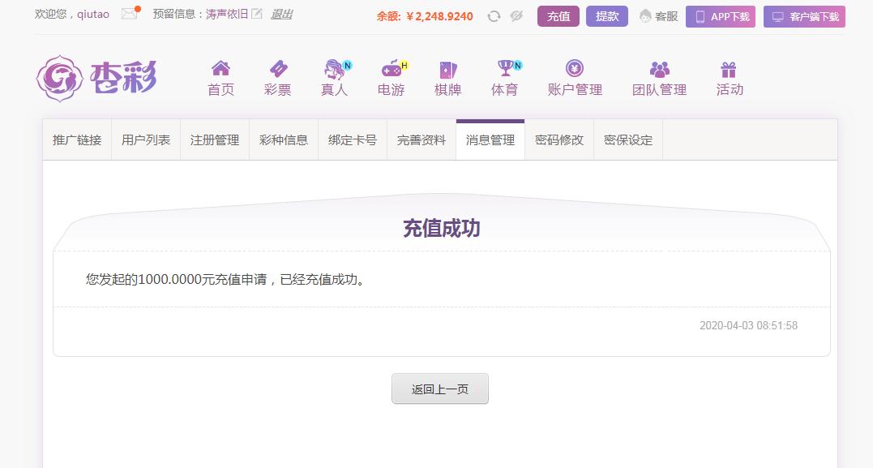873x468 pixels.
Task: Open the 活动 promotions gift icon
Action: click(730, 79)
